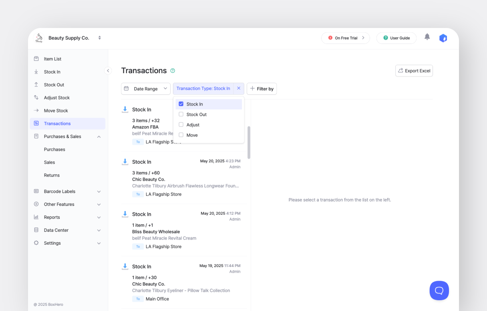Screen dimensions: 487x311
Task: Collapse the sidebar with arrow icon
Action: (x=108, y=71)
